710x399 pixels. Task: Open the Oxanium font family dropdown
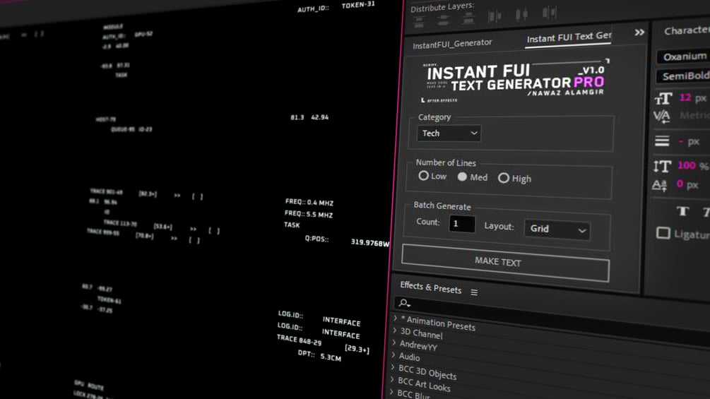[x=683, y=56]
